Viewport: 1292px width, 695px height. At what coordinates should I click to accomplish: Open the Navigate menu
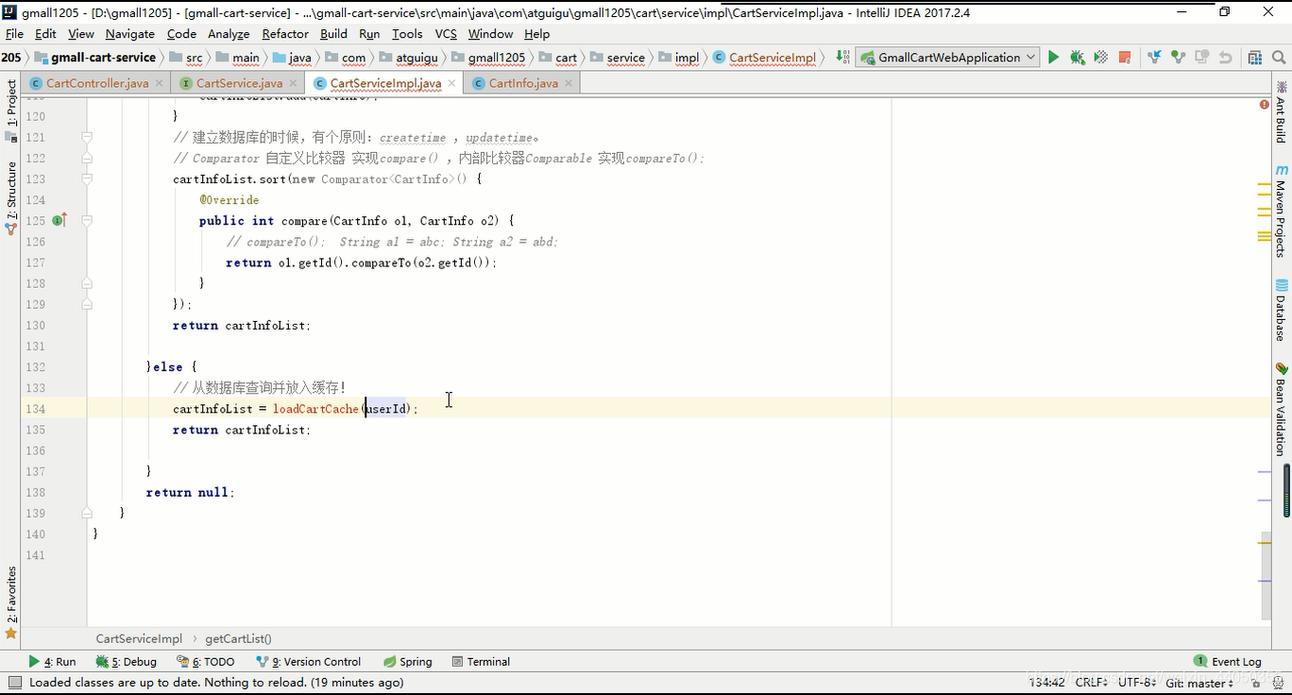(x=130, y=34)
